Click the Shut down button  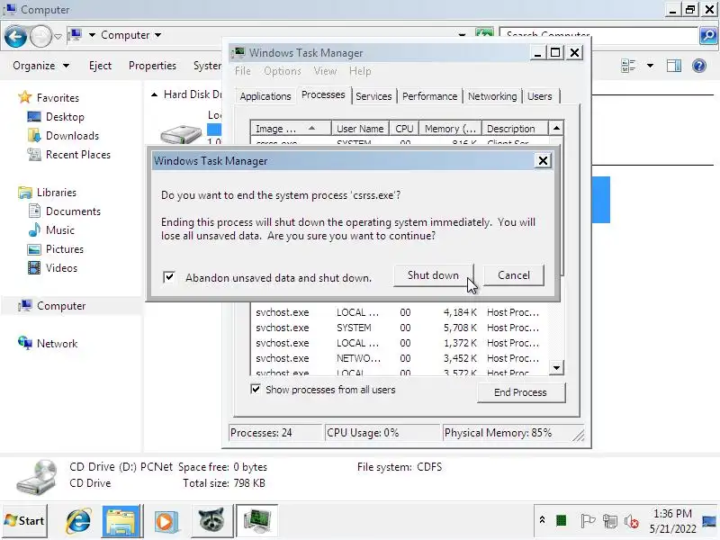[x=433, y=275]
